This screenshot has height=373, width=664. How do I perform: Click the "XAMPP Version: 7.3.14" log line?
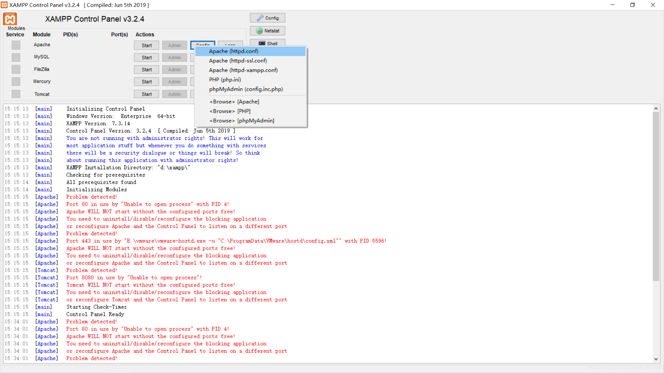(x=98, y=123)
